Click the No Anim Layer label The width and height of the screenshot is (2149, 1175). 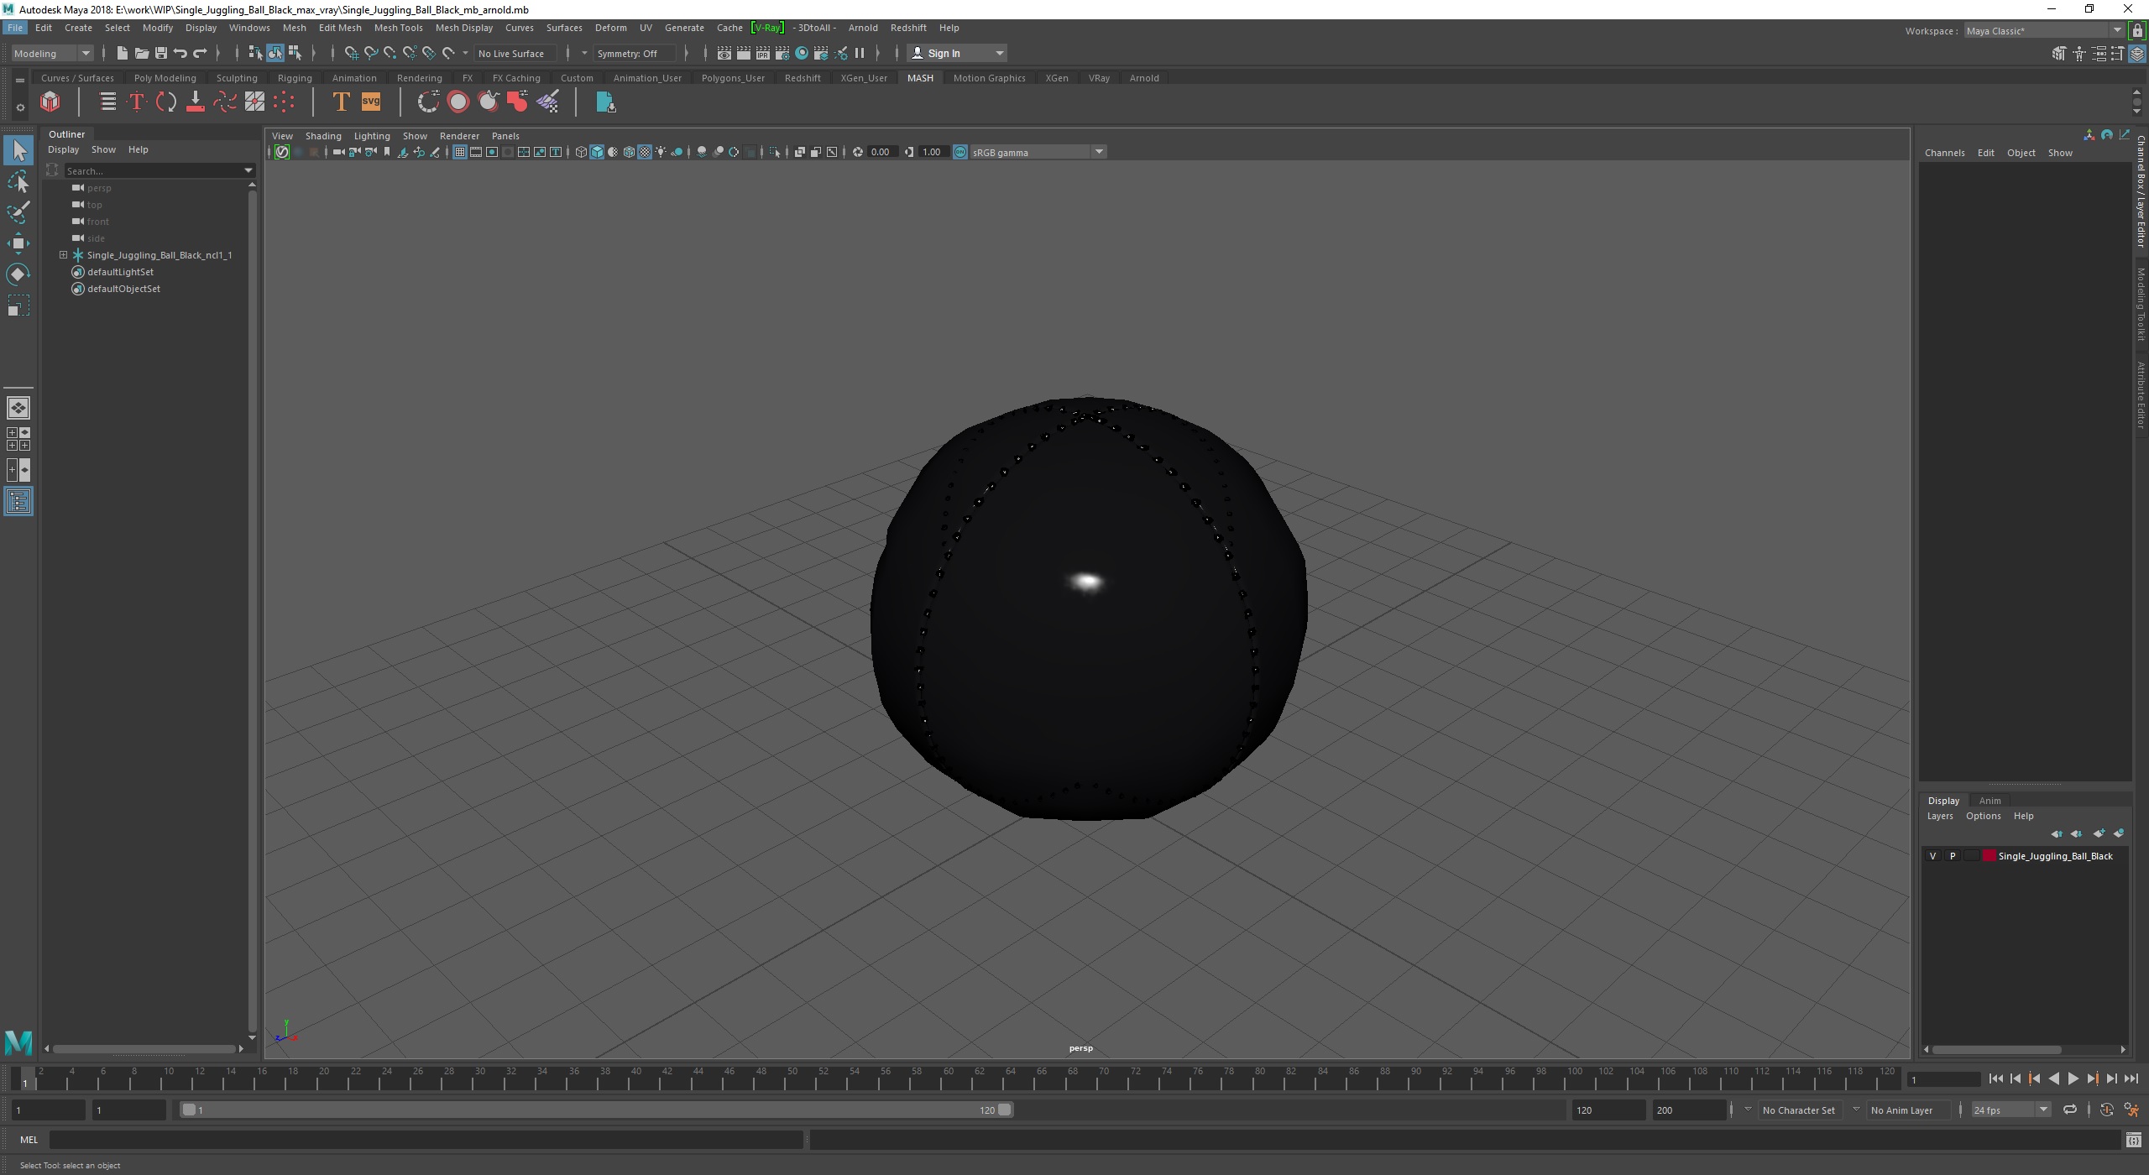pyautogui.click(x=1901, y=1110)
